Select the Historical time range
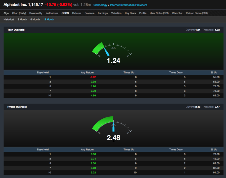The width and height of the screenshot is (226, 178). [x=9, y=19]
